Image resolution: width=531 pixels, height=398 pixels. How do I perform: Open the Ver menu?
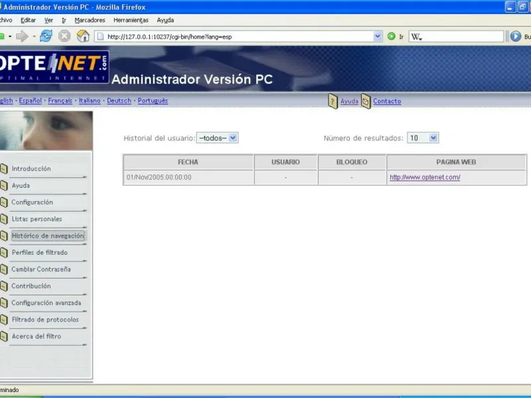point(48,21)
